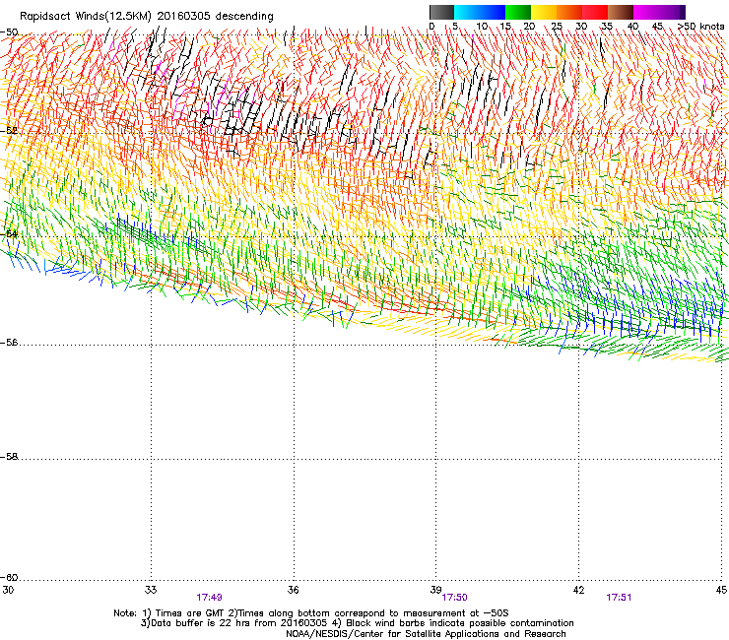Image resolution: width=729 pixels, height=640 pixels.
Task: Click the purple '17:49' time marker
Action: pos(209,598)
